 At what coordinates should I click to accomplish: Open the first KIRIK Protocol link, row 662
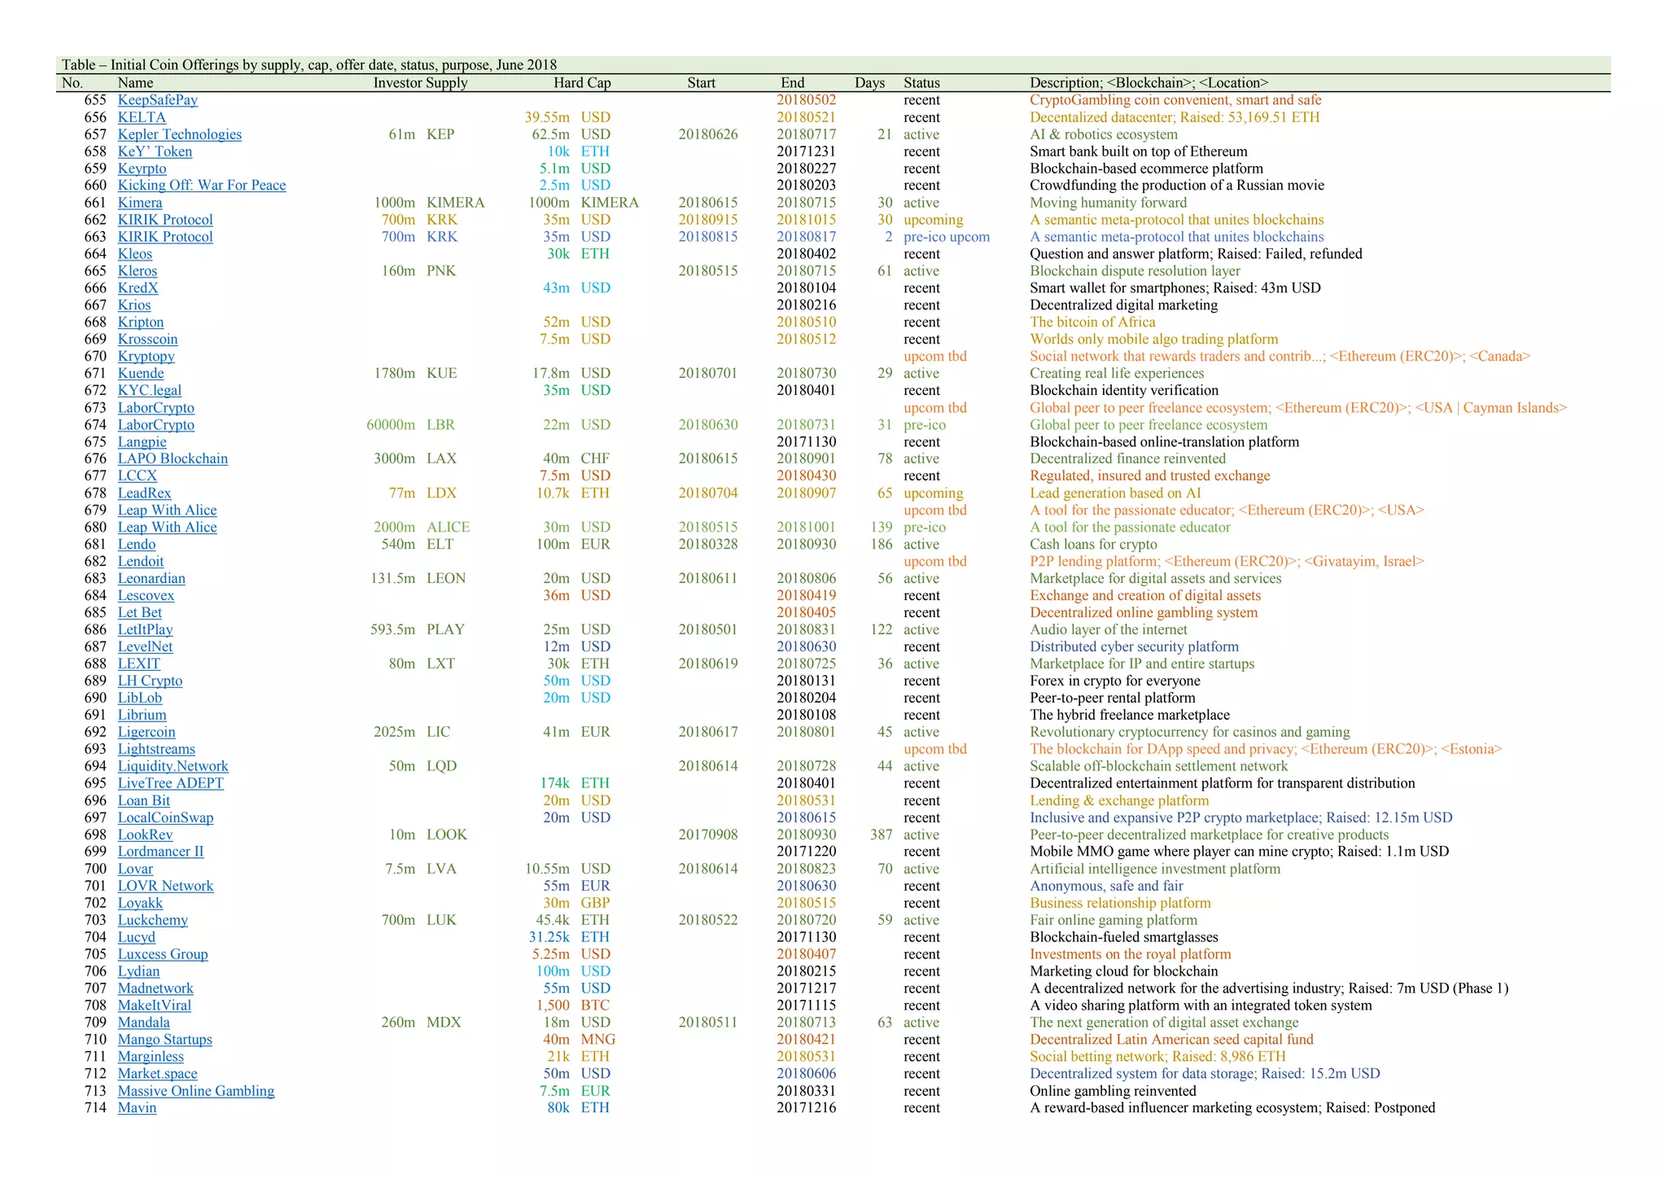[x=164, y=220]
